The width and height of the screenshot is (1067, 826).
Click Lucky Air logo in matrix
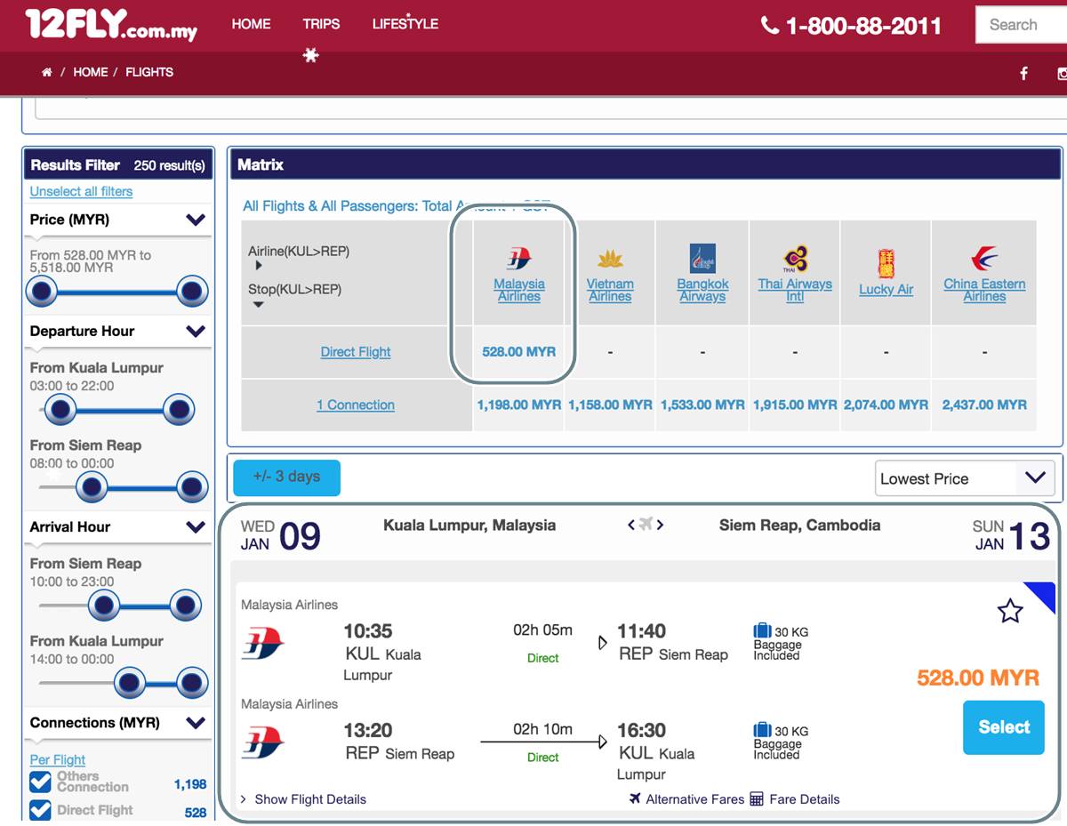886,263
